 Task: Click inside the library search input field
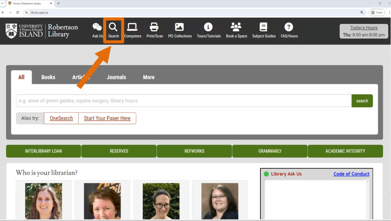(183, 101)
